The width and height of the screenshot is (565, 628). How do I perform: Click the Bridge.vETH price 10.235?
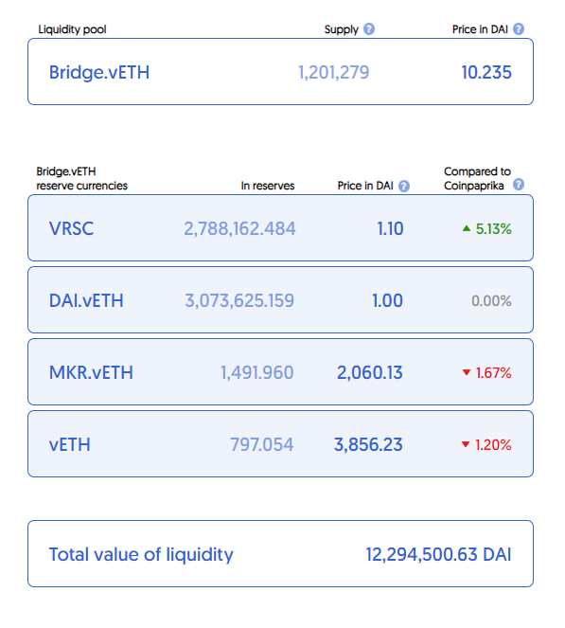point(486,73)
